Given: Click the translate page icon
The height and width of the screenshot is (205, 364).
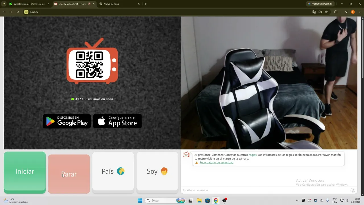Looking at the screenshot, I should pyautogui.click(x=314, y=12).
